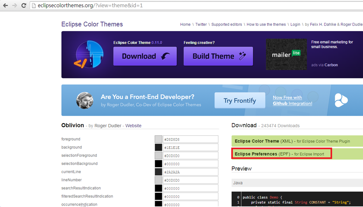
Task: Click 'public class Demo {' code line
Action: tap(263, 197)
